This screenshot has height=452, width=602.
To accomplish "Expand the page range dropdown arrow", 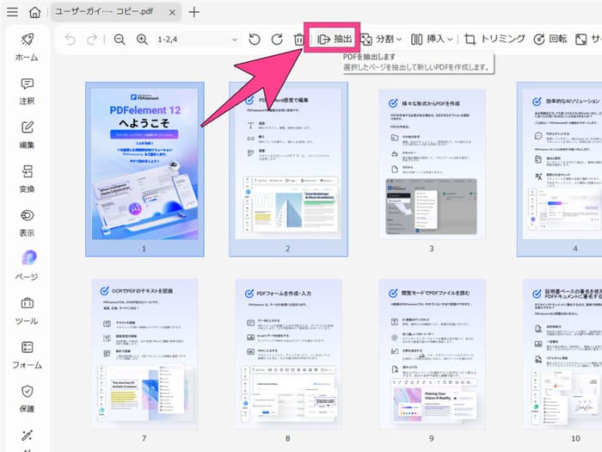I will pyautogui.click(x=234, y=40).
